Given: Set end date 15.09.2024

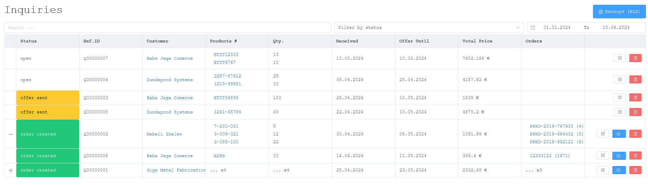Looking at the screenshot, I should (616, 27).
